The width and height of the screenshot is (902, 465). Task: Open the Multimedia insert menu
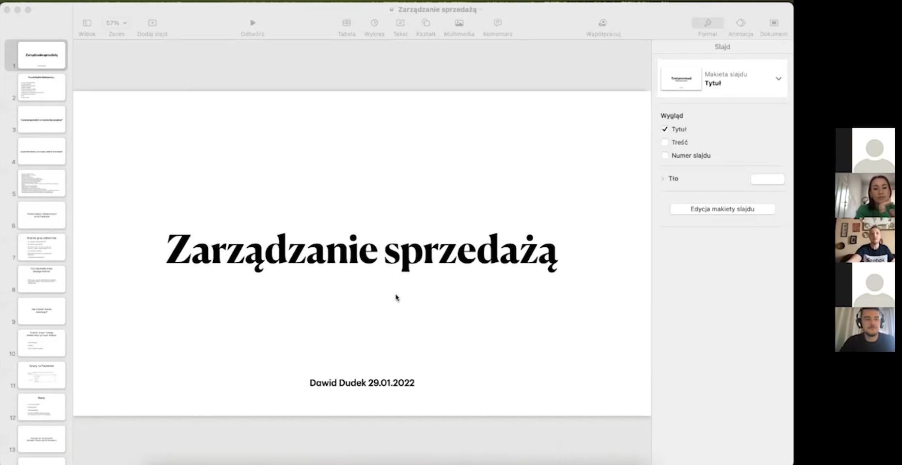coord(459,28)
